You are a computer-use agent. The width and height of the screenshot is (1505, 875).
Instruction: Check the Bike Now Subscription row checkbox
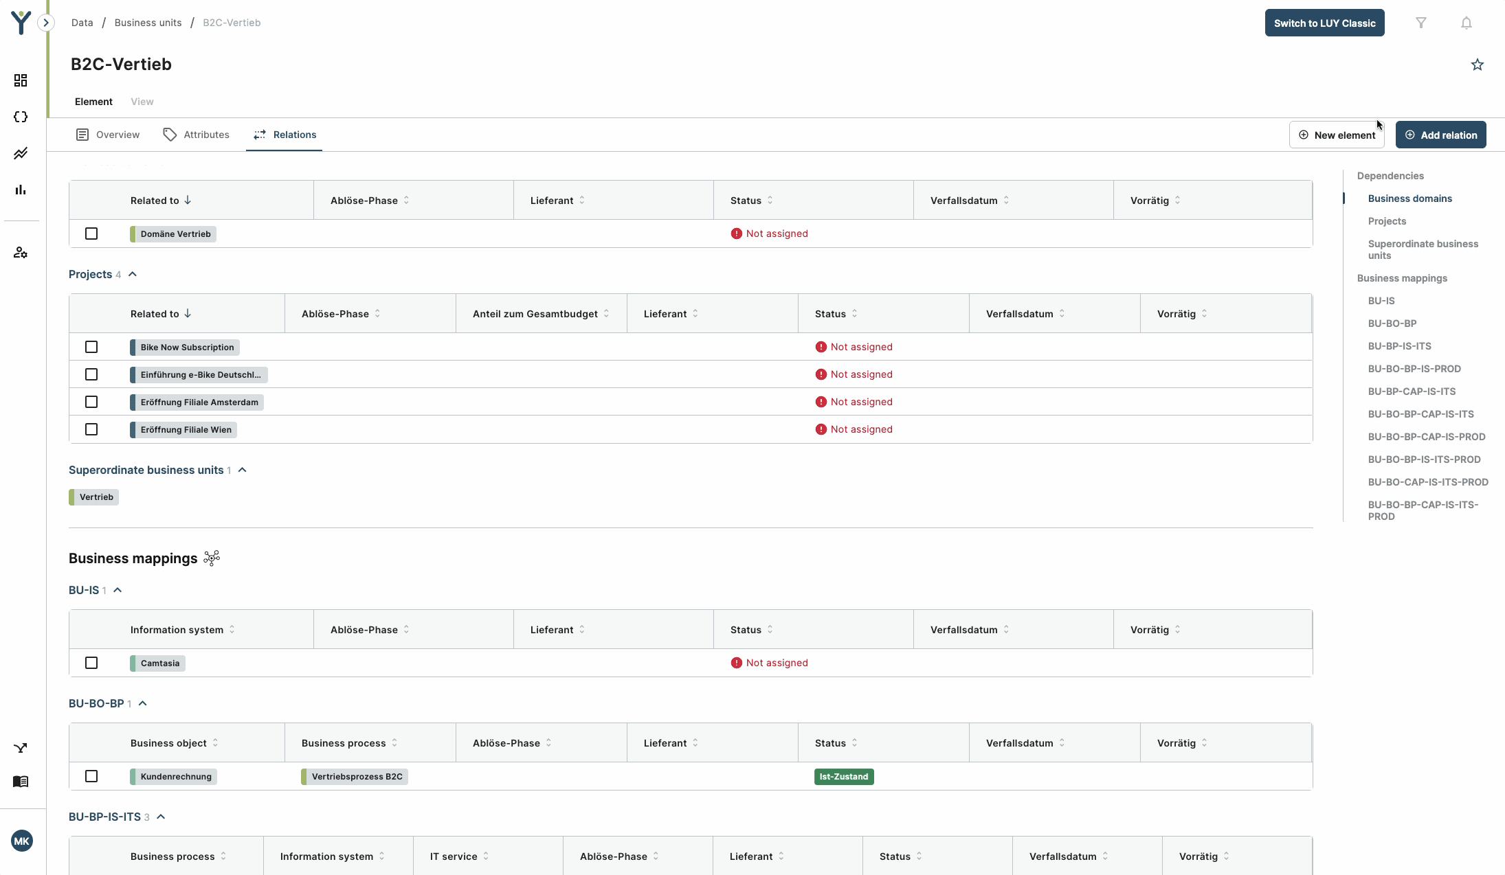91,347
